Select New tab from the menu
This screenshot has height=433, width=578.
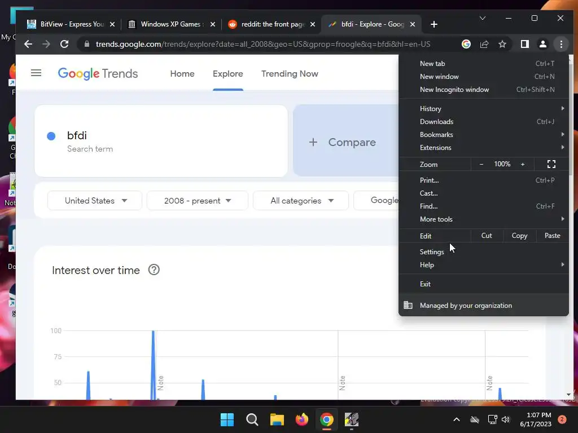click(x=484, y=63)
